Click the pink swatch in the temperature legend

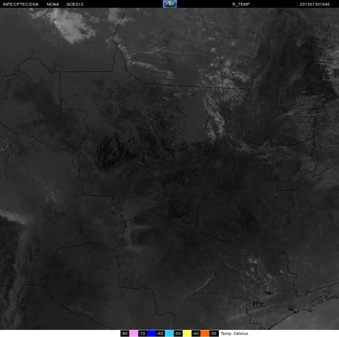pos(134,333)
